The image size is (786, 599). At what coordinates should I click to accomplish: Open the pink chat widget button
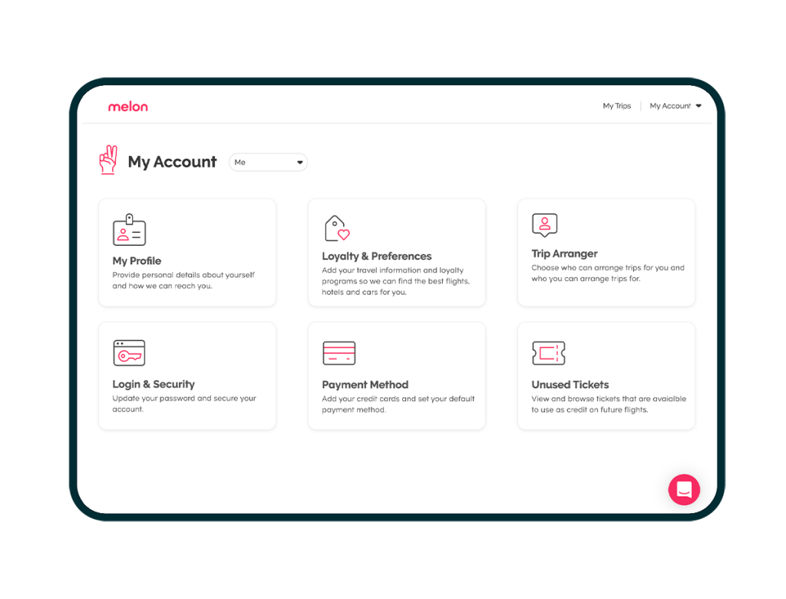click(x=684, y=489)
